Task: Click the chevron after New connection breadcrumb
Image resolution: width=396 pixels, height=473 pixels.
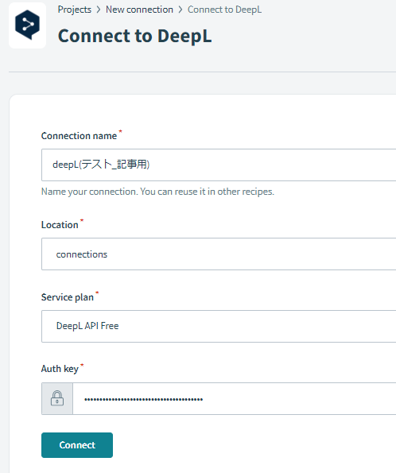Action: [x=181, y=10]
